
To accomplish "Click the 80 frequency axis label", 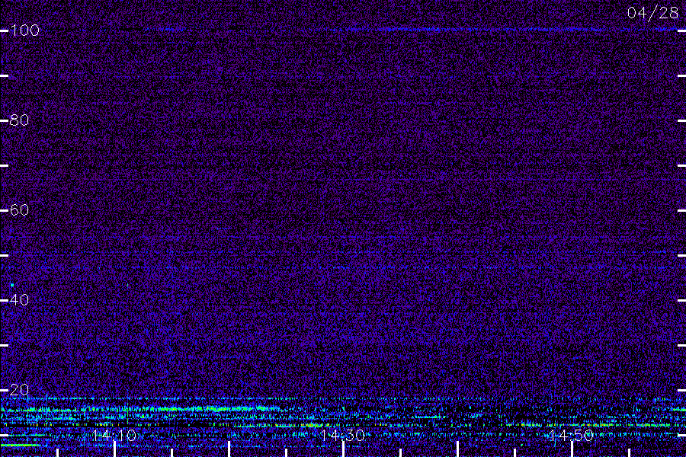I will (x=19, y=120).
